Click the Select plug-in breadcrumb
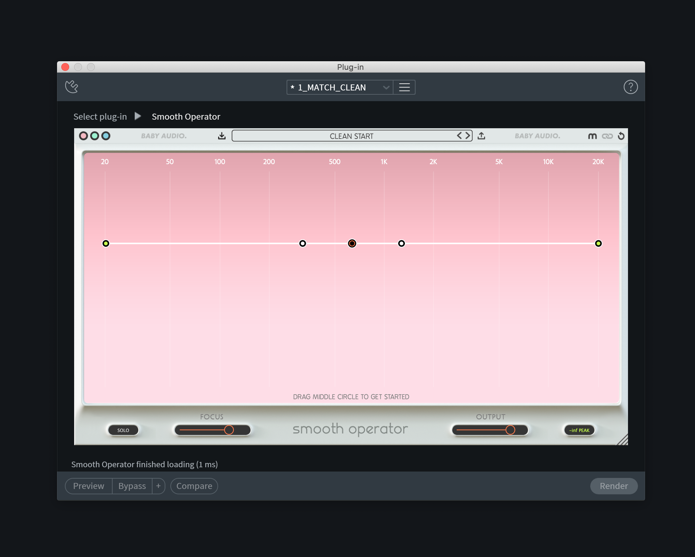Image resolution: width=695 pixels, height=557 pixels. coord(100,117)
